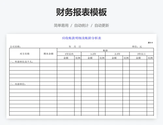Select the 2-3年 column header
Viewport: 163px width, 125px height.
click(117, 54)
